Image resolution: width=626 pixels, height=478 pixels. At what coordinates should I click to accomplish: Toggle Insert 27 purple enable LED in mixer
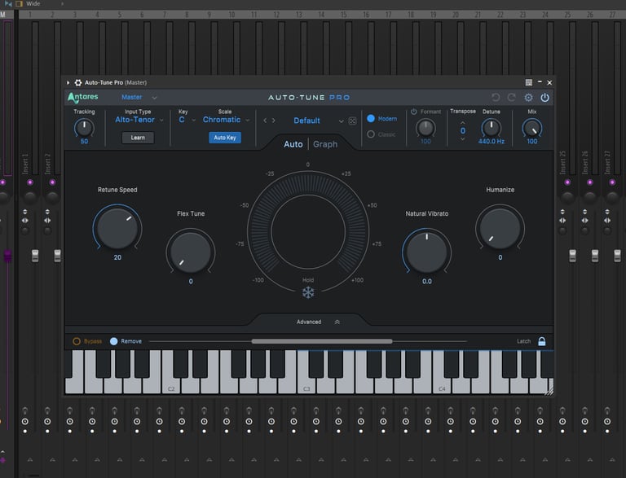[612, 182]
